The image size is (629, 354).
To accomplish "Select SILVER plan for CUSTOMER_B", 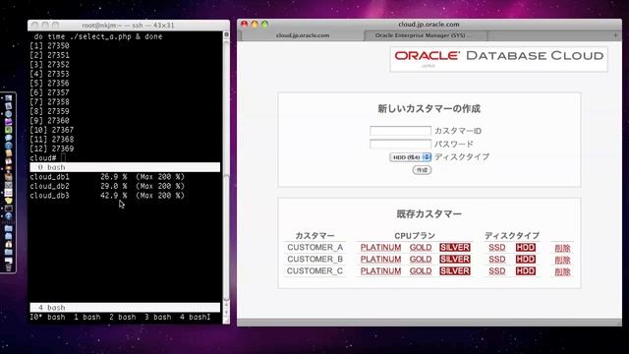I will point(454,260).
